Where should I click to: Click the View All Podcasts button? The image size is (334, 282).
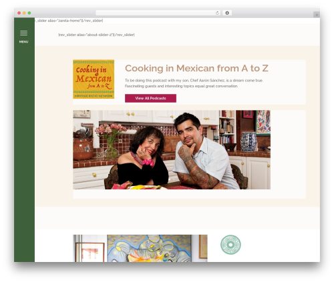pos(150,98)
